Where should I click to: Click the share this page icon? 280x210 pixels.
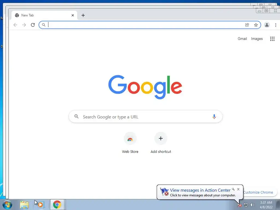click(247, 25)
